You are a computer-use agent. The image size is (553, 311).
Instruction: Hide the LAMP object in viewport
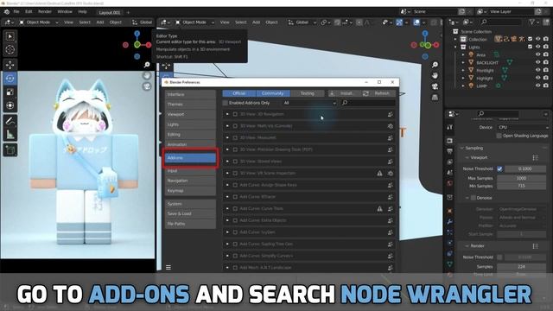[x=537, y=86]
